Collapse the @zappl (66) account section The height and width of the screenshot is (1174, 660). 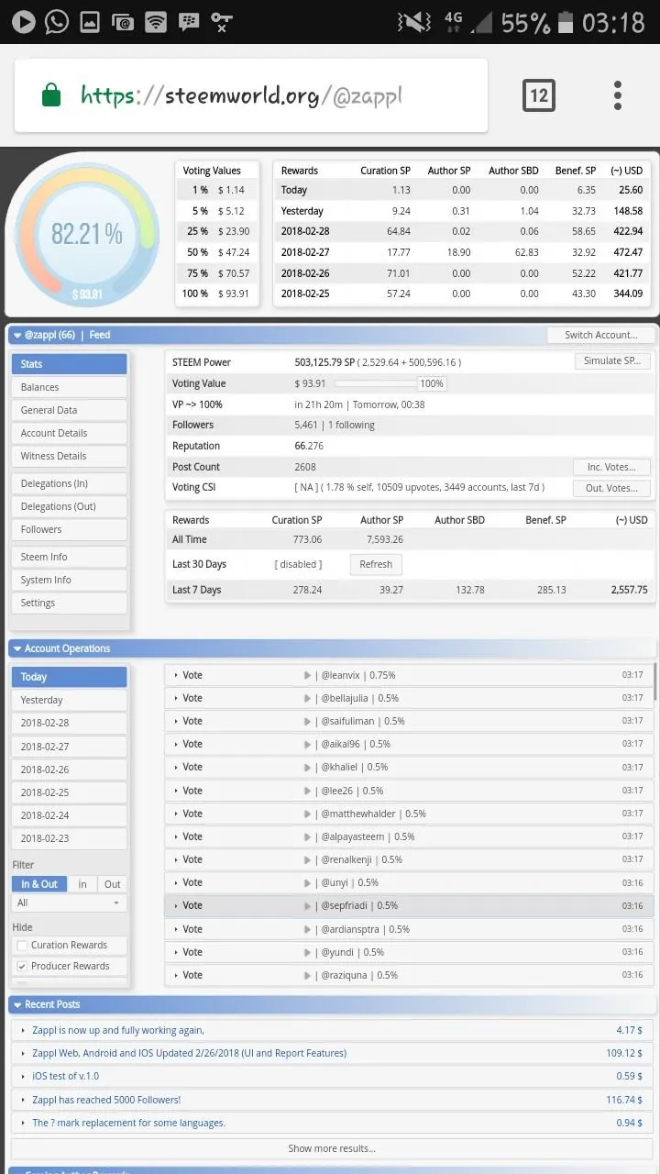tap(17, 336)
